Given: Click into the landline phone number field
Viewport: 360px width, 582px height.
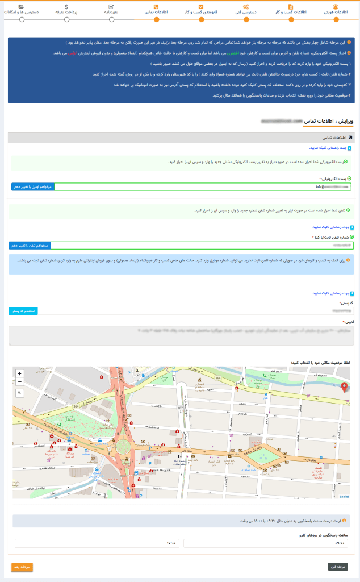Looking at the screenshot, I should coord(202,246).
